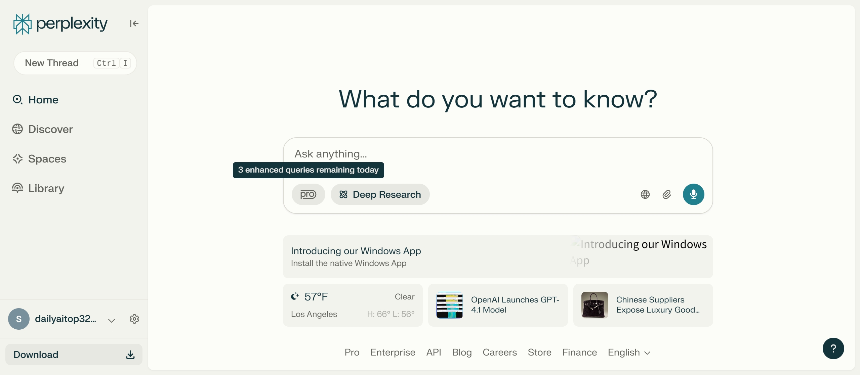Image resolution: width=860 pixels, height=375 pixels.
Task: Open the English language dropdown
Action: click(629, 353)
